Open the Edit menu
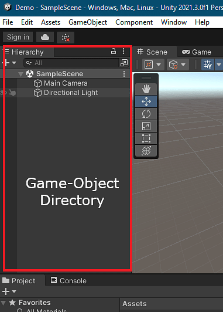 pos(27,22)
